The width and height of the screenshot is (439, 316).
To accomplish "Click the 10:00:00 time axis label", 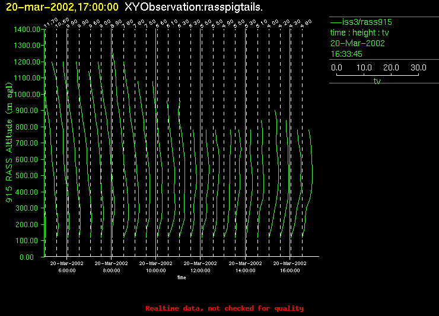I will (155, 270).
